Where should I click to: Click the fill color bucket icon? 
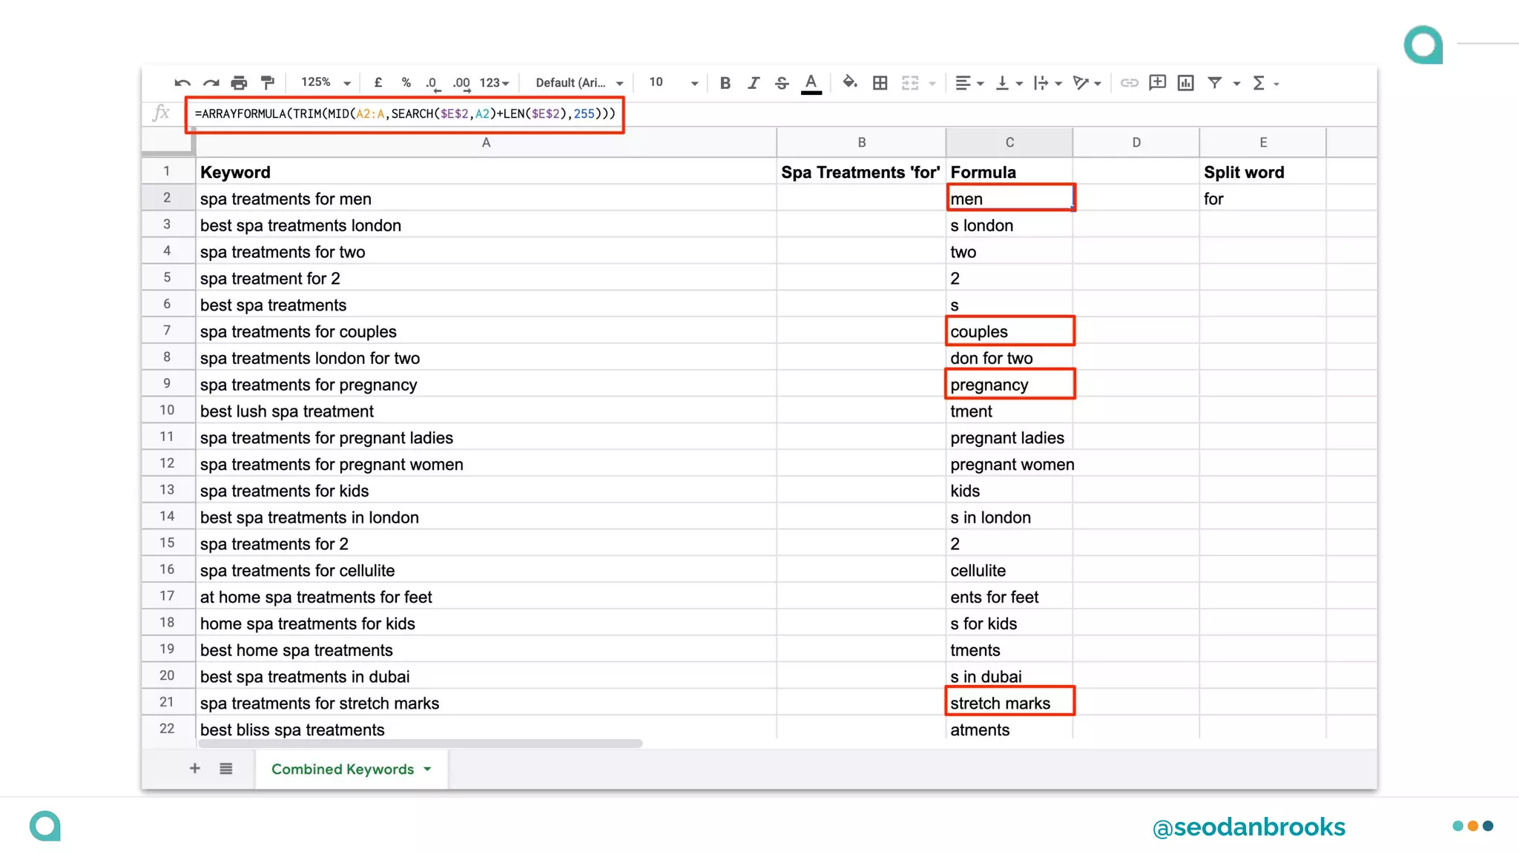[850, 82]
